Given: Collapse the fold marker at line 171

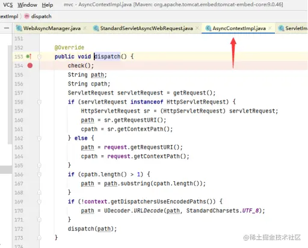Looking at the screenshot, I should 39,220.
